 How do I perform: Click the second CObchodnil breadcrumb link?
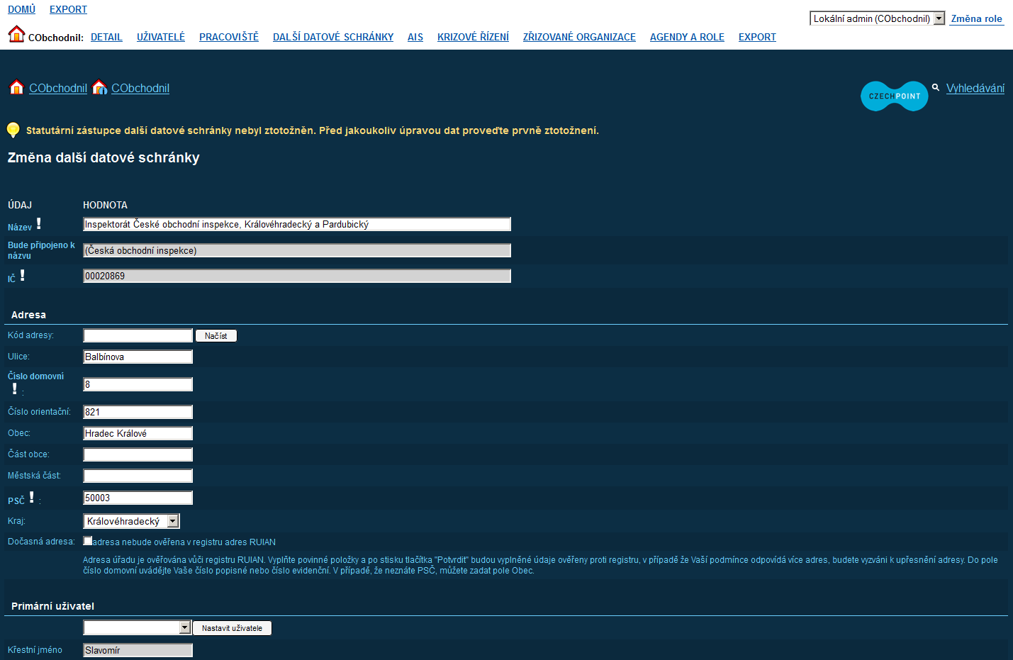(x=140, y=88)
